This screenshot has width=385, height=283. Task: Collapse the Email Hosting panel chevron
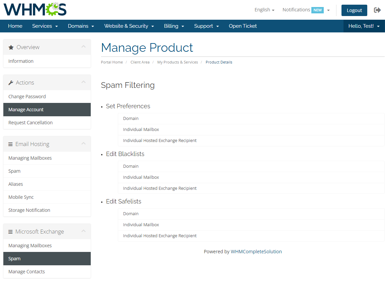tap(83, 144)
